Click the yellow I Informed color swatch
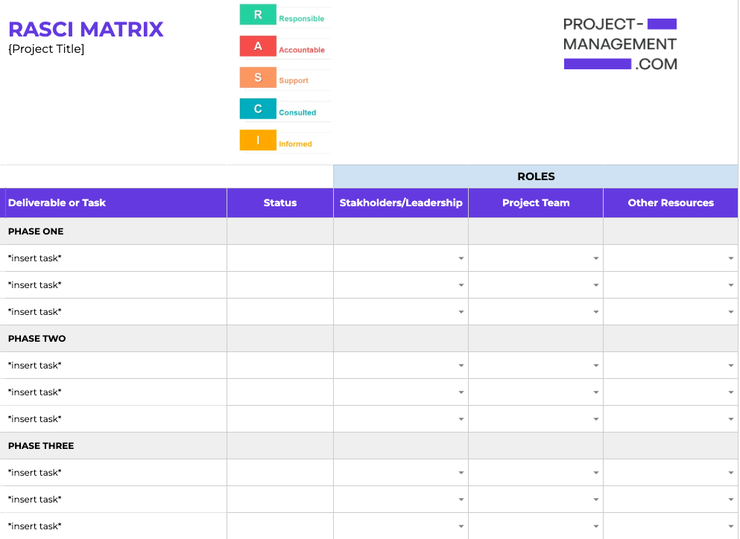 [258, 140]
